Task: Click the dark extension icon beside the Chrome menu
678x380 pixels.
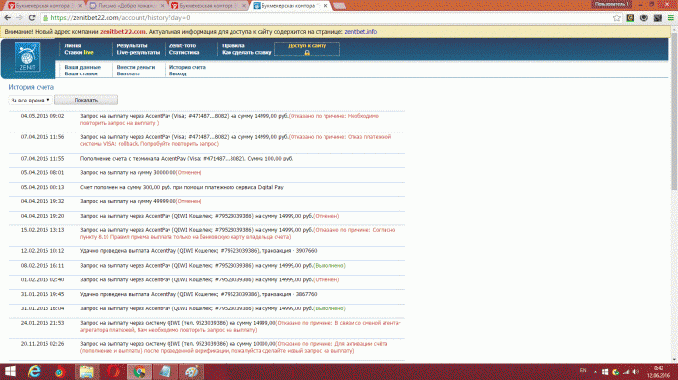Action: coord(658,18)
